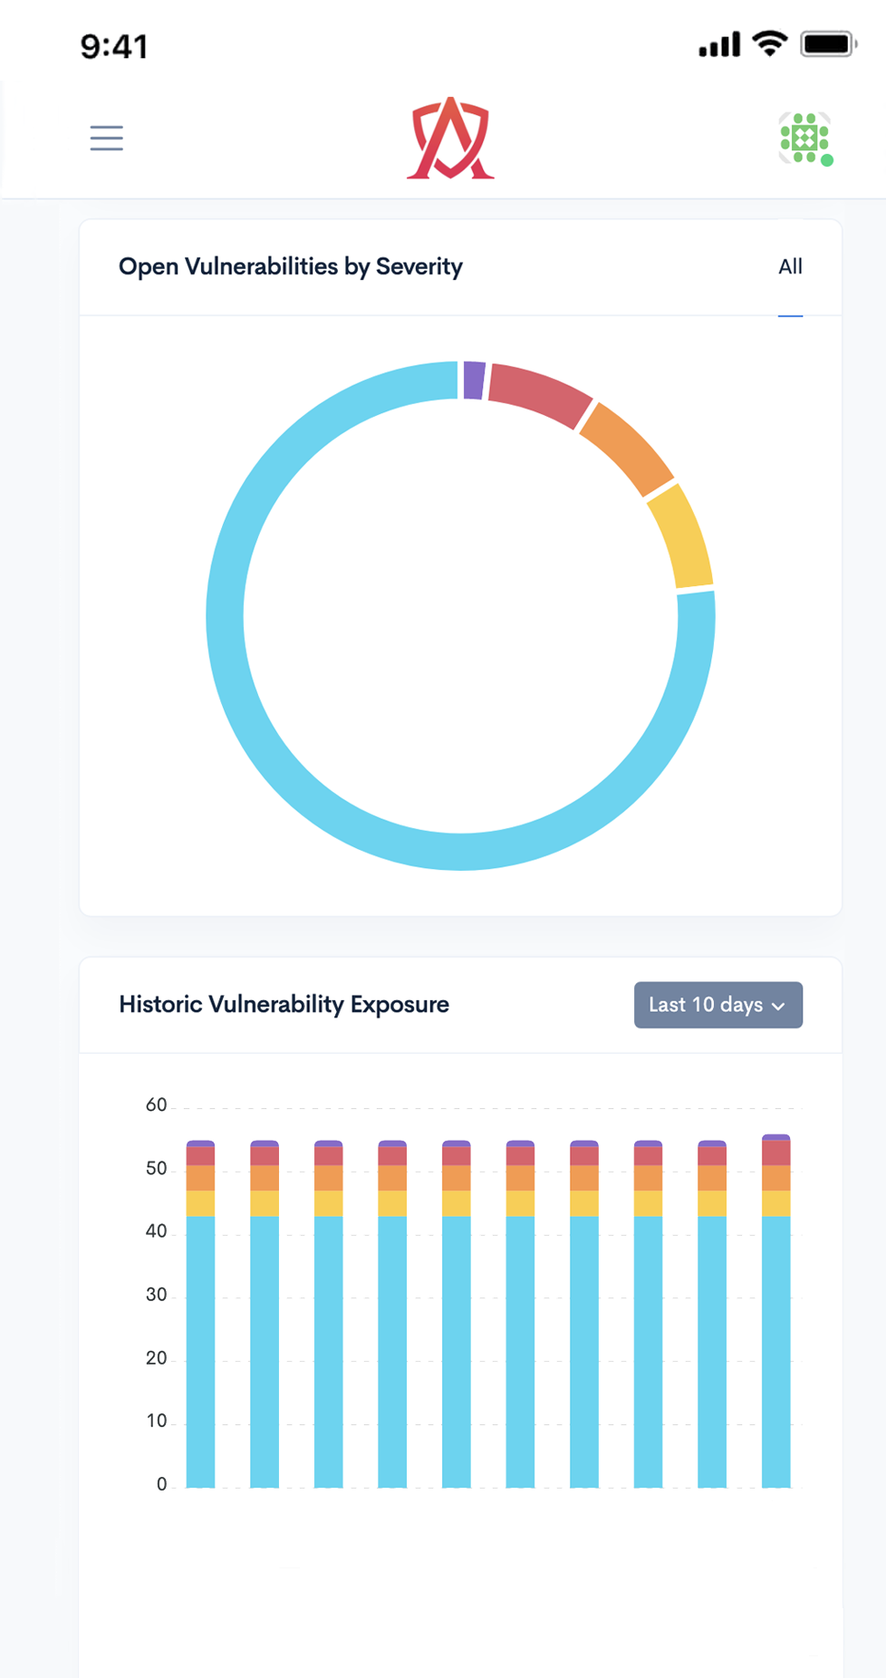Screen dimensions: 886x1678
Task: Click the 40 y-axis label
Action: point(156,1231)
